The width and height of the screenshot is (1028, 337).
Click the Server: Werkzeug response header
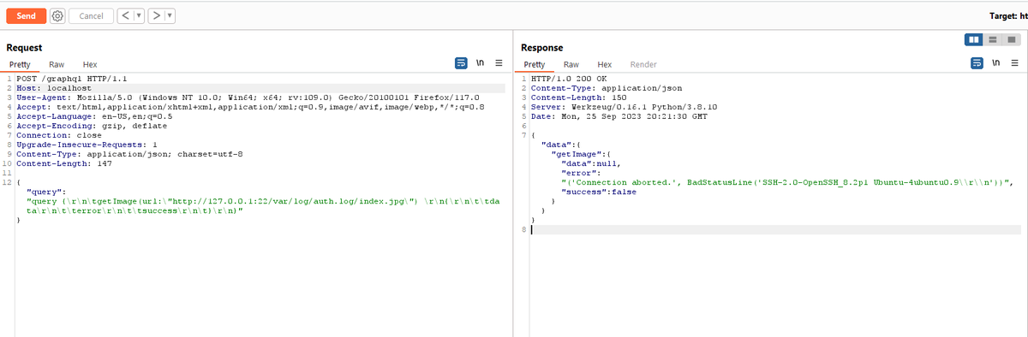pyautogui.click(x=624, y=107)
